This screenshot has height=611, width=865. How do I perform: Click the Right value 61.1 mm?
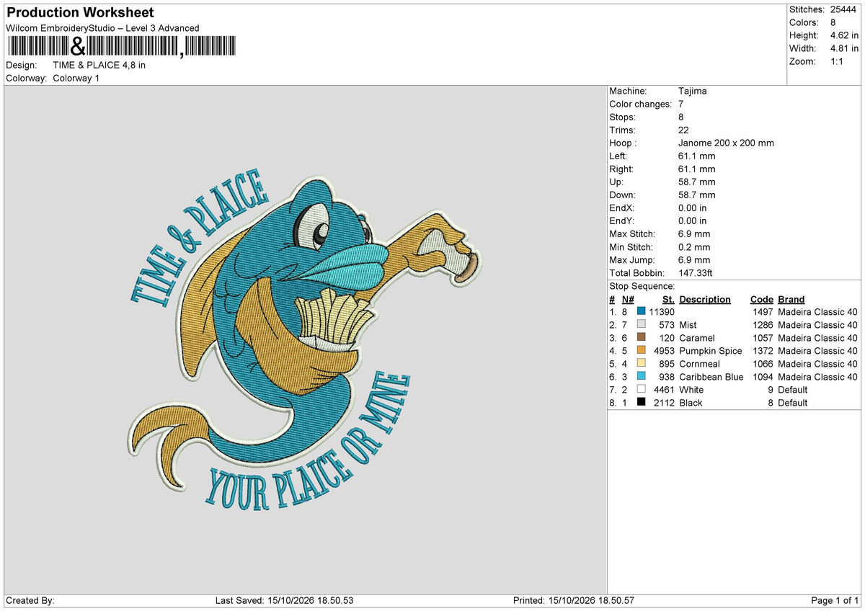coord(697,169)
